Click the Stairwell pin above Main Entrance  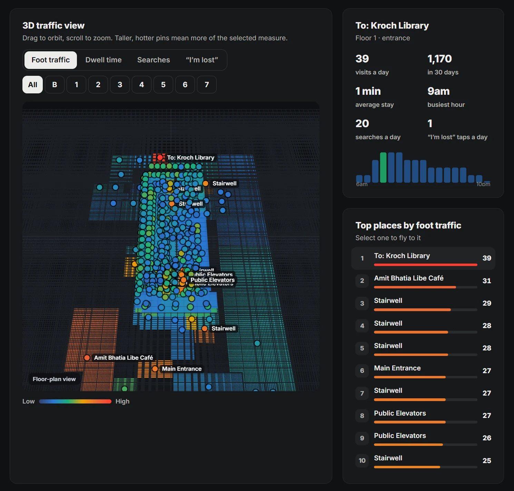click(x=205, y=328)
